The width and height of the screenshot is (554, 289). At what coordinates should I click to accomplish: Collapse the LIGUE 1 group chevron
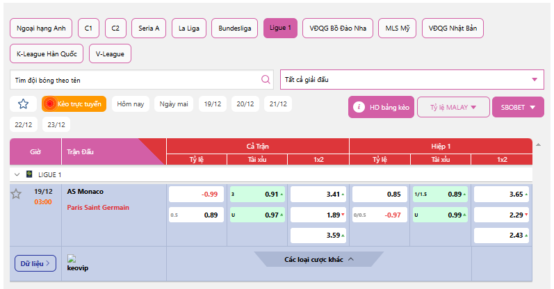pyautogui.click(x=17, y=174)
